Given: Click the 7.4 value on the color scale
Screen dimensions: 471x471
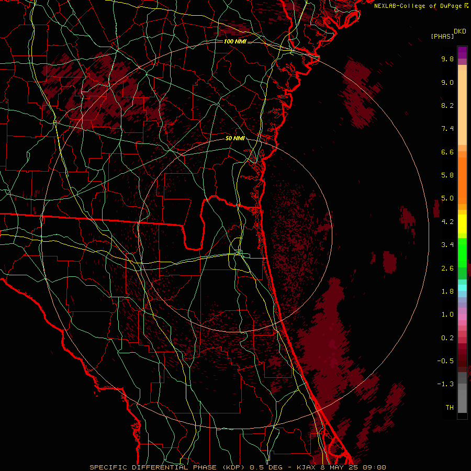Looking at the screenshot, I should tap(447, 129).
